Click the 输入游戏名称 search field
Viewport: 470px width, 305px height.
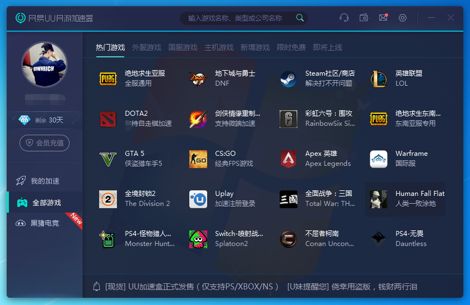click(244, 18)
